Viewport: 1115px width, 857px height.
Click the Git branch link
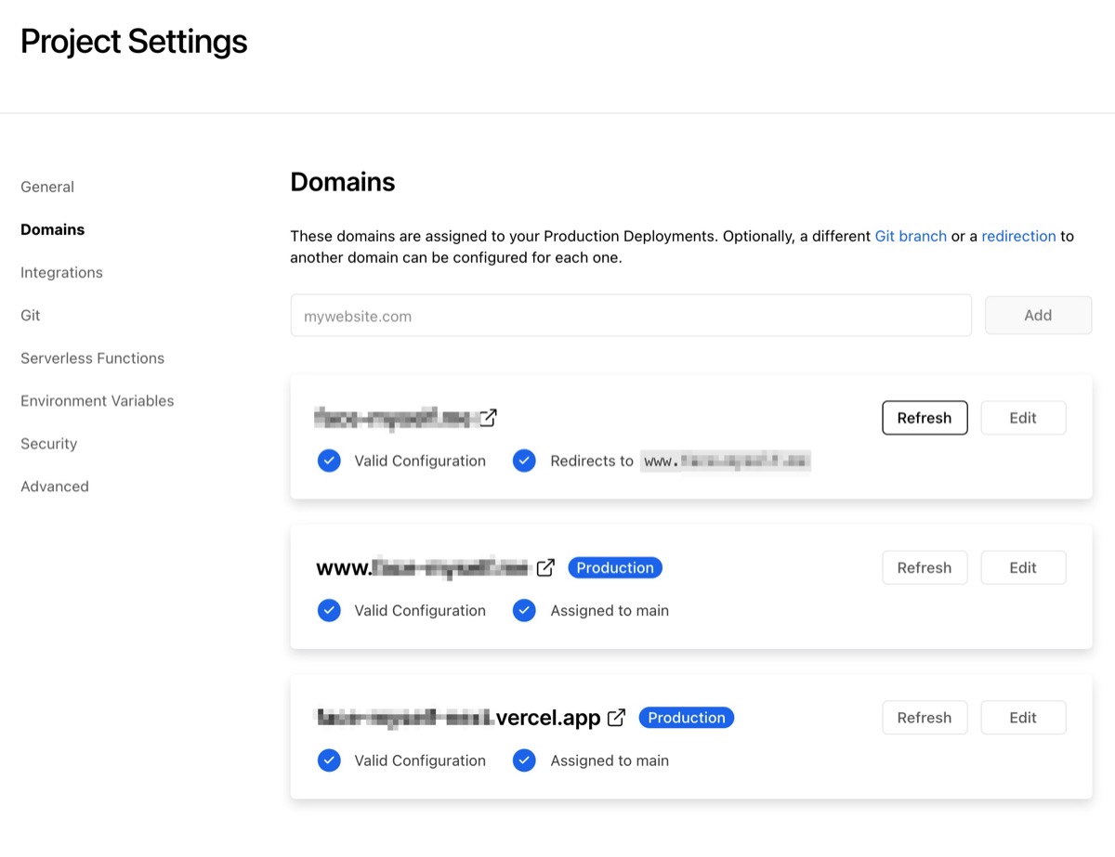pos(911,236)
